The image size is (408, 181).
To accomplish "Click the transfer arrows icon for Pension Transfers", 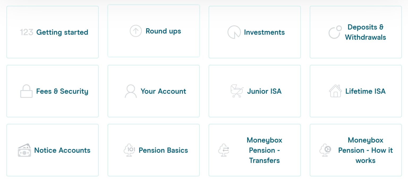I will tap(224, 150).
